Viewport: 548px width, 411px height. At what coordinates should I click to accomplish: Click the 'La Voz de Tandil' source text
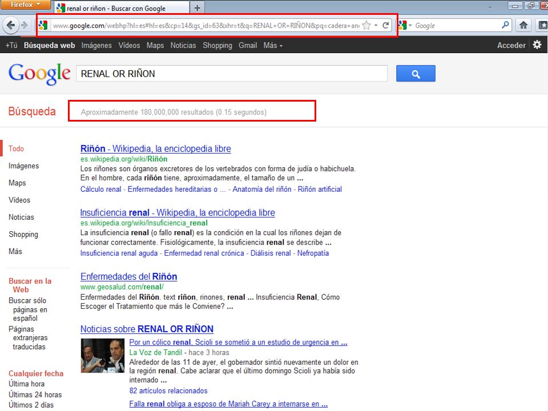(155, 352)
